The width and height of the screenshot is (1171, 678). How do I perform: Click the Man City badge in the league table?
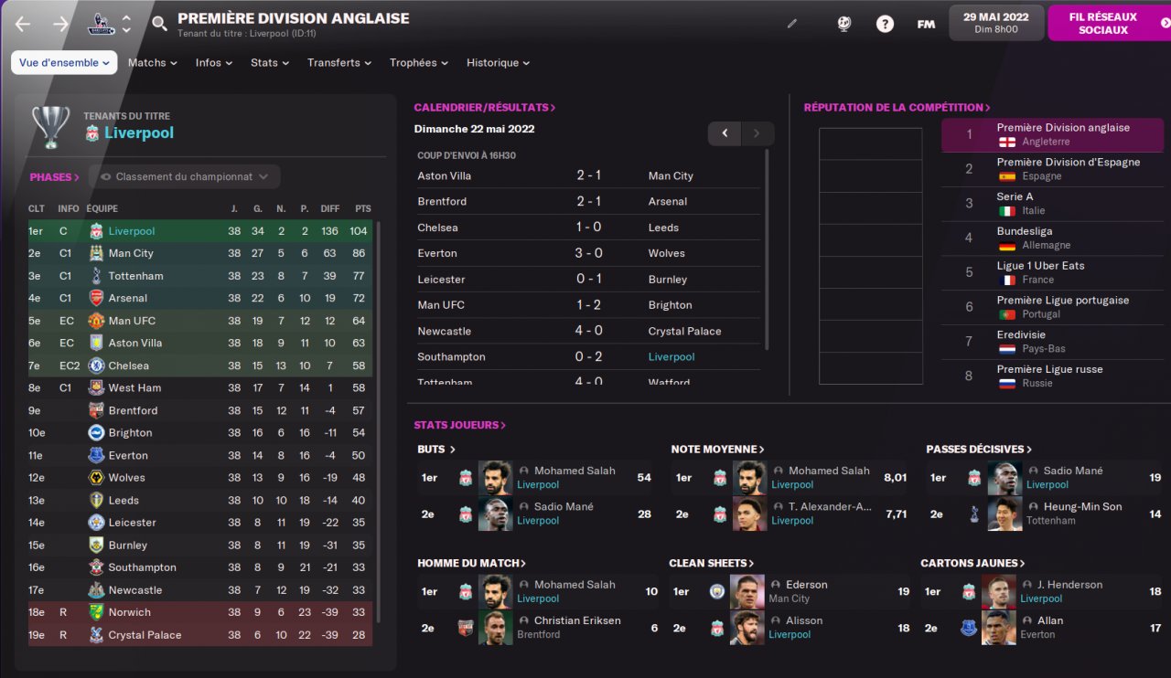point(96,253)
